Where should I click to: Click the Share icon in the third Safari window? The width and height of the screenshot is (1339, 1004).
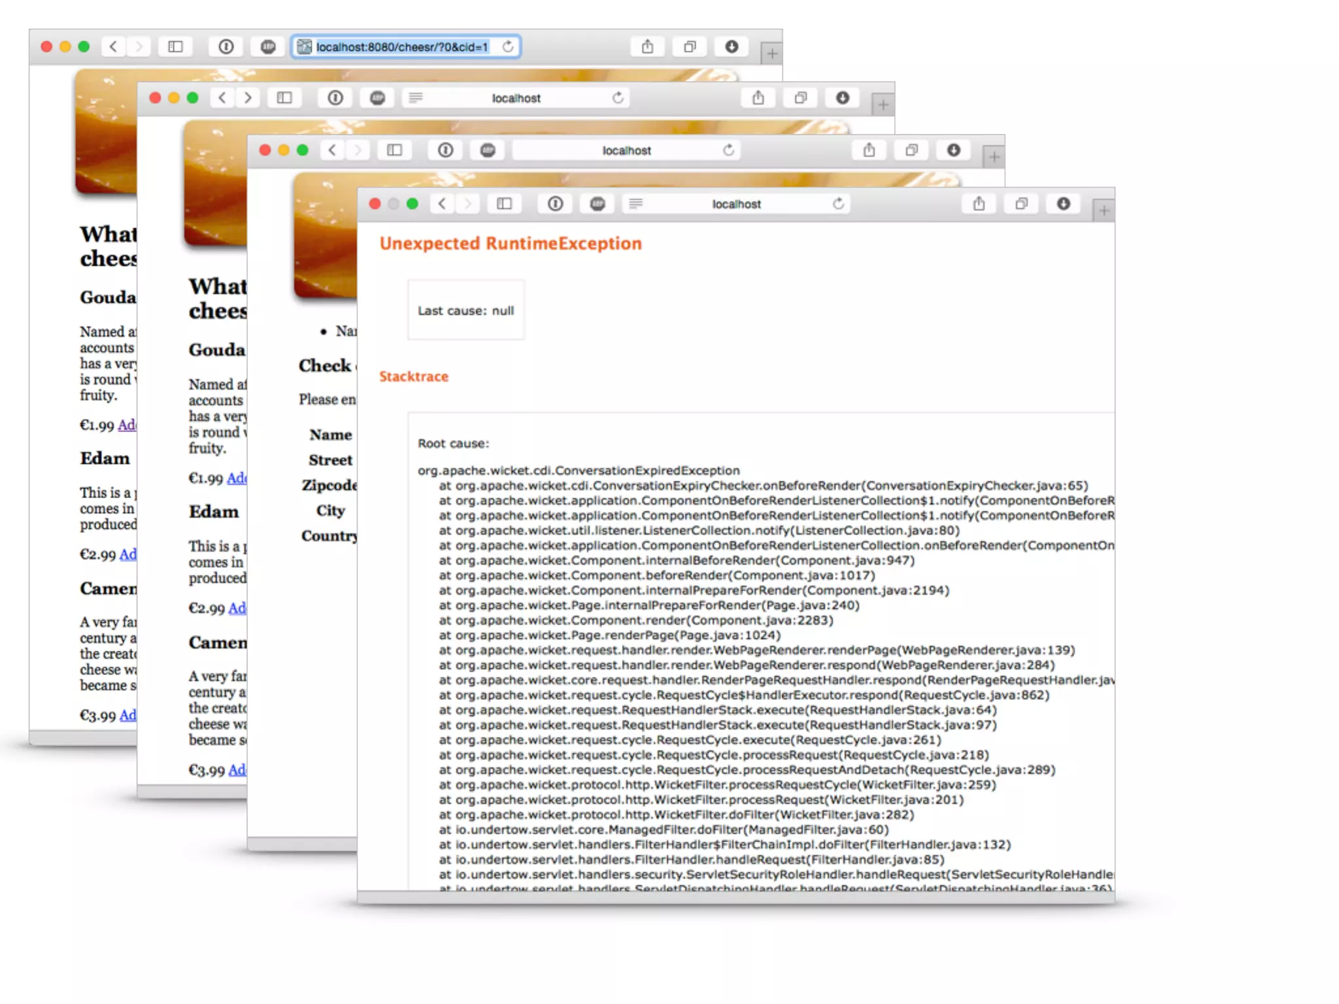click(869, 150)
